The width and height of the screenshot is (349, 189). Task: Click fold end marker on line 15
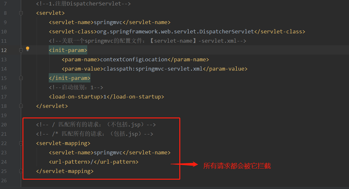[x=21, y=78]
